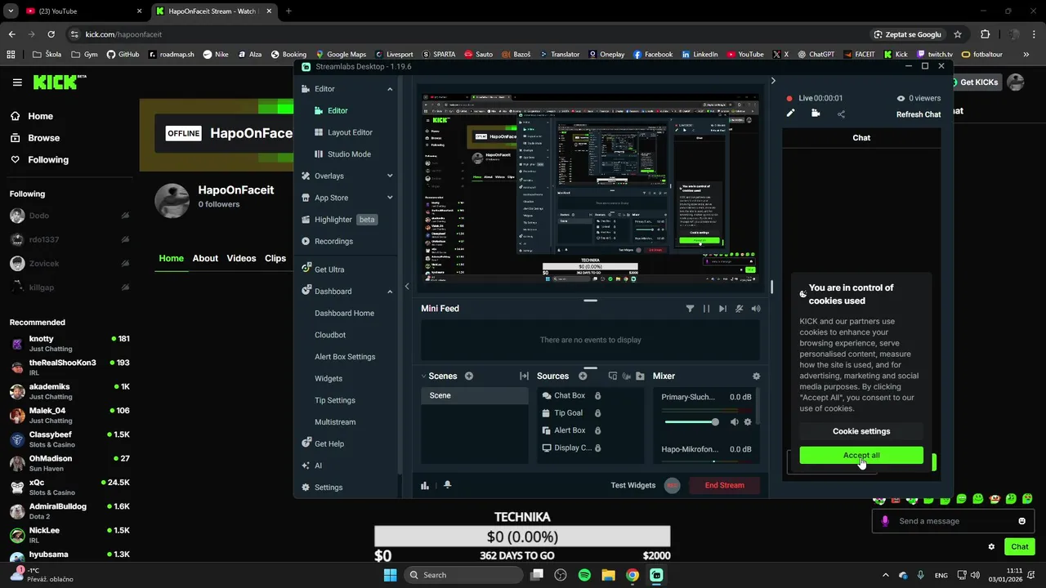
Task: Skip the current alert in Mini Feed
Action: click(722, 309)
